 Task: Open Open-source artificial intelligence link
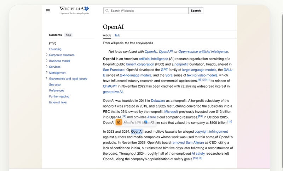point(203,51)
